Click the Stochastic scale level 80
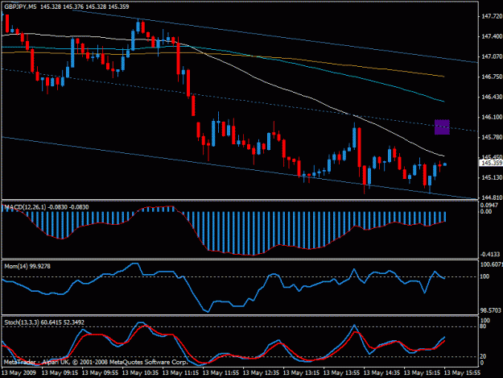Screen dimensions: 503x378 484,326
